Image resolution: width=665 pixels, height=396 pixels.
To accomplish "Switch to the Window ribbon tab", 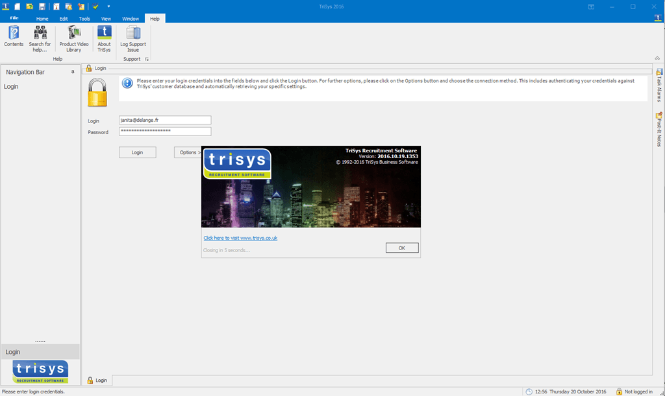I will tap(131, 19).
